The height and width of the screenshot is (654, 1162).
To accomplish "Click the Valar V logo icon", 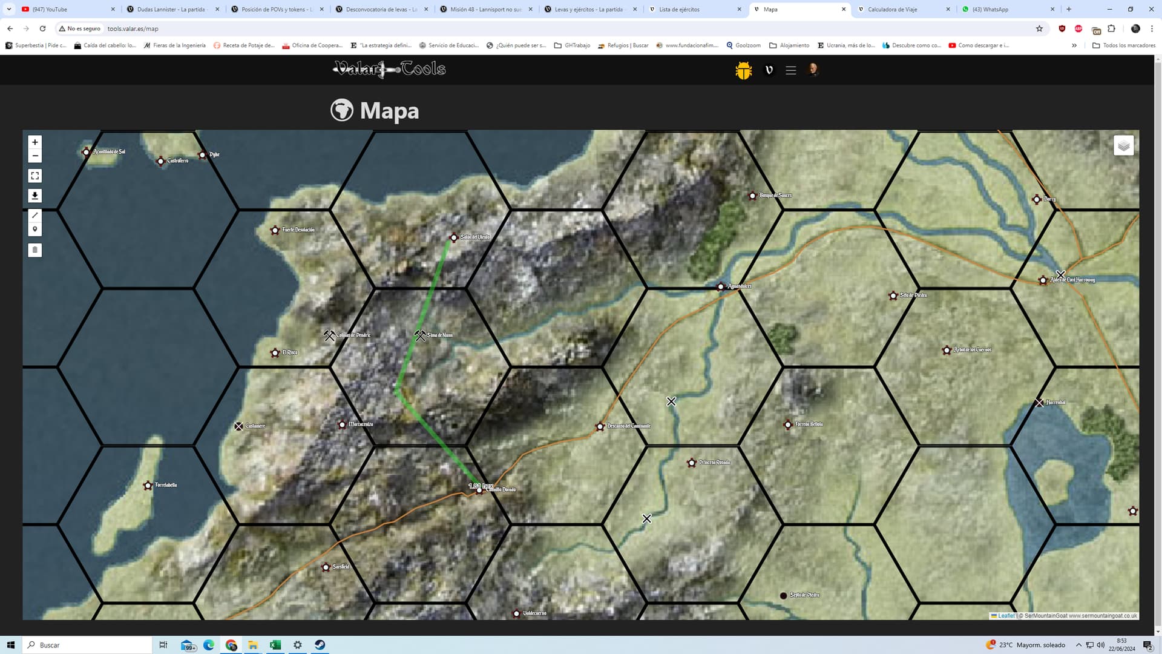I will 769,70.
